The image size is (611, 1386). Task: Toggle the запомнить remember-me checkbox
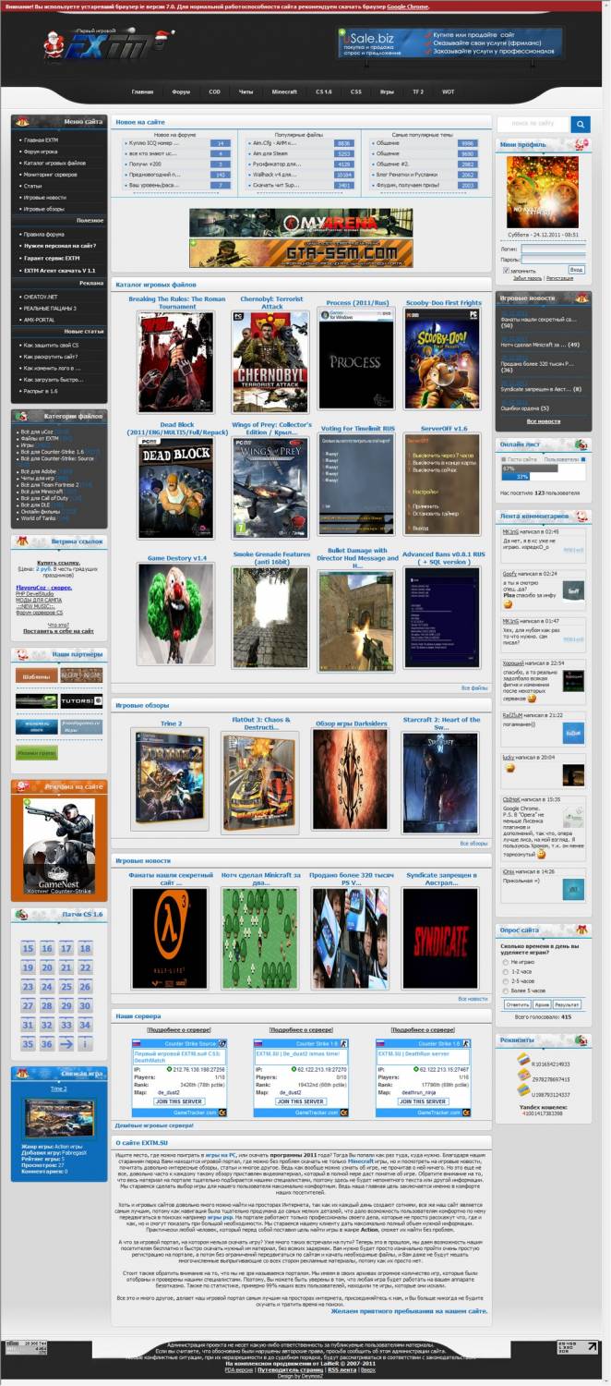coord(505,270)
